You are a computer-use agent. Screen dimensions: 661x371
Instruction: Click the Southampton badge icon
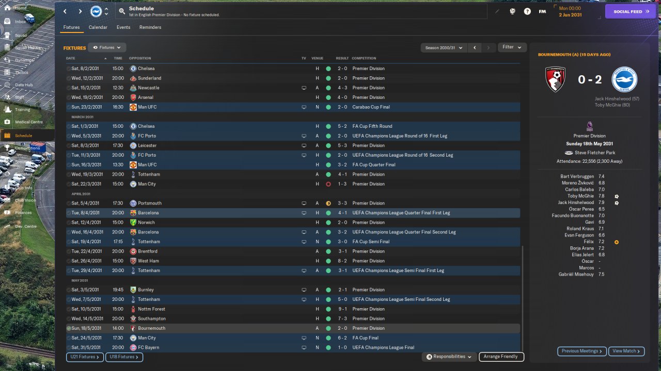tap(133, 318)
